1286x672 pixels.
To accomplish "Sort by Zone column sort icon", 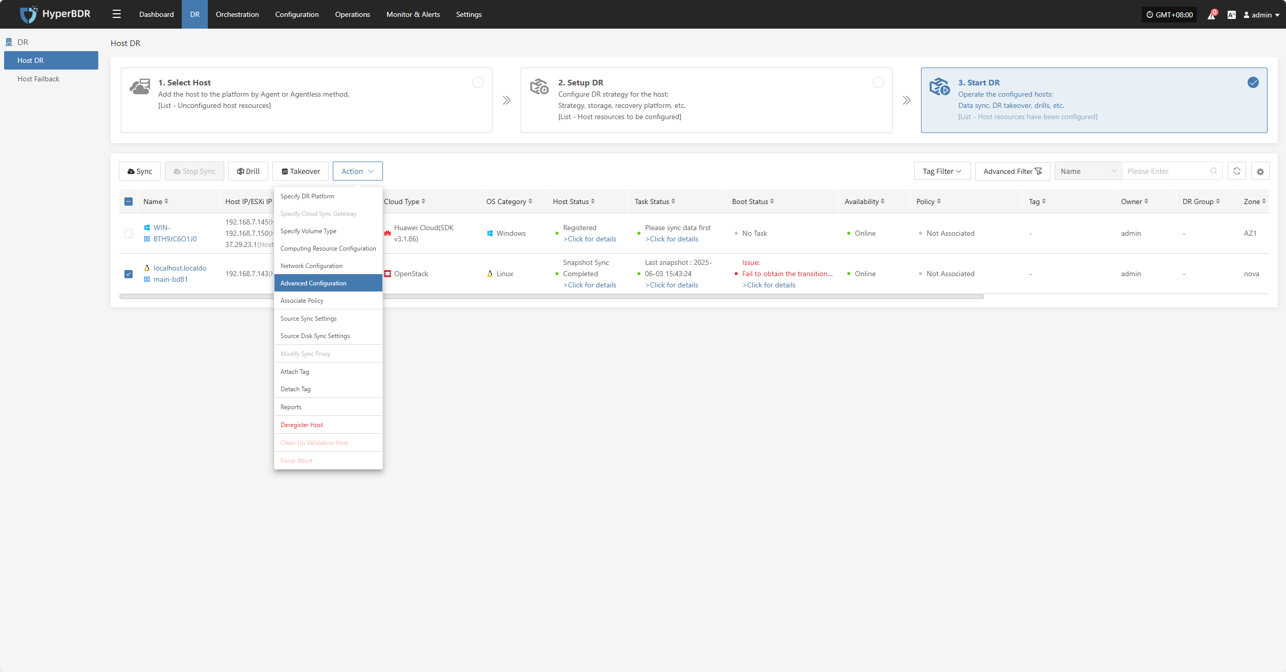I will point(1264,201).
